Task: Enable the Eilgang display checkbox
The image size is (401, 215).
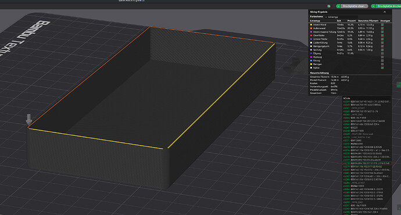Action: [x=382, y=53]
